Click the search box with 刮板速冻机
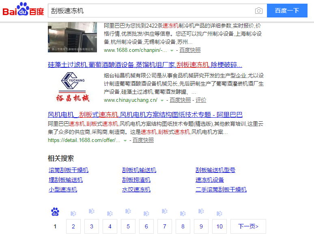 coord(150,11)
